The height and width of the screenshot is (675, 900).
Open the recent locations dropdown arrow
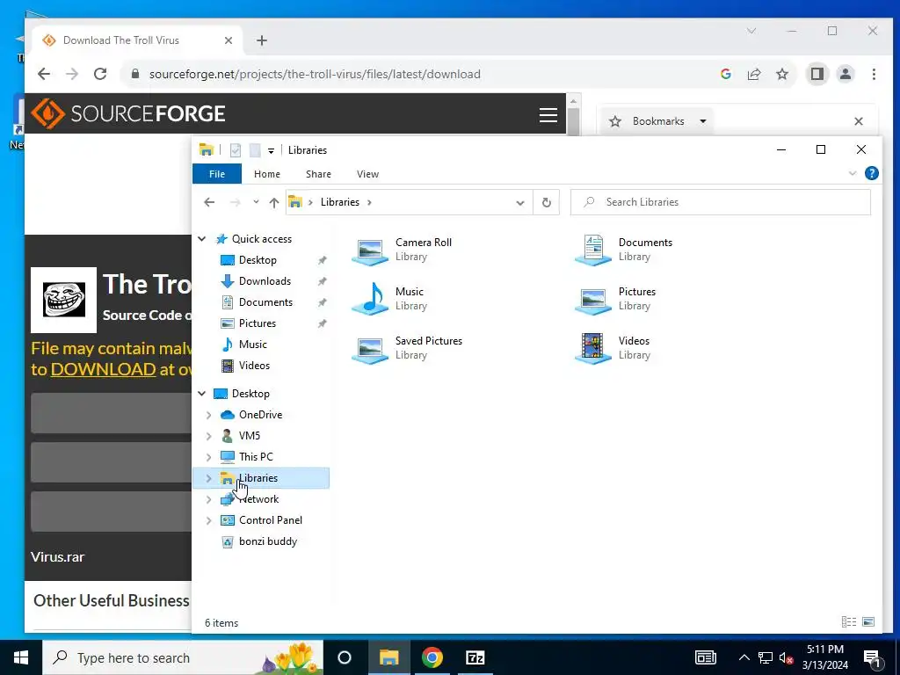(x=256, y=202)
